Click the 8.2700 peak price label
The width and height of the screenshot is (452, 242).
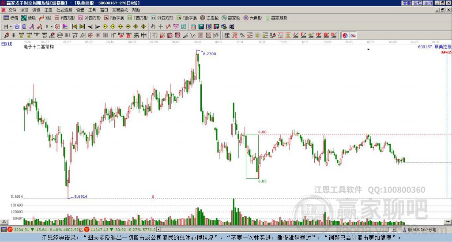(210, 54)
